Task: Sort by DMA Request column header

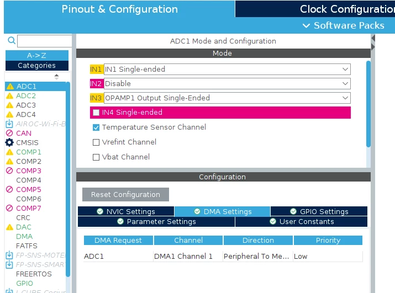Action: coord(118,240)
